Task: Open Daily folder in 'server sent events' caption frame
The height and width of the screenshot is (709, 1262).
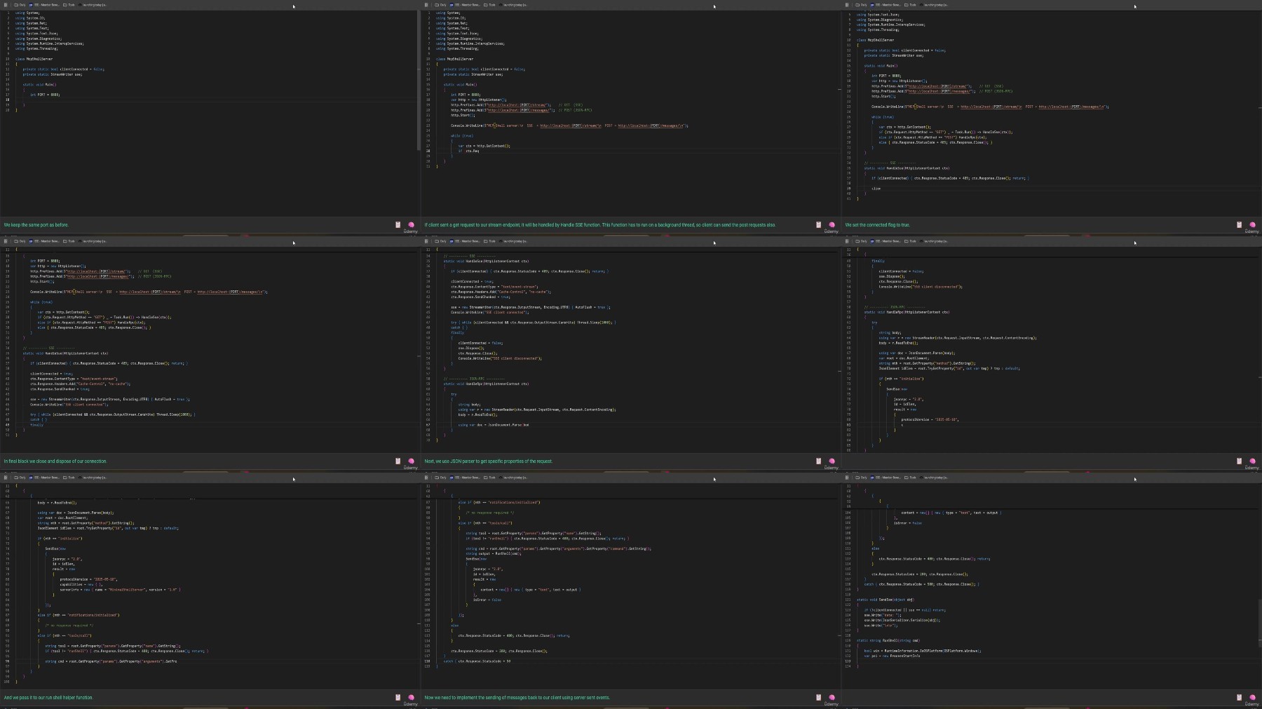Action: click(x=441, y=478)
